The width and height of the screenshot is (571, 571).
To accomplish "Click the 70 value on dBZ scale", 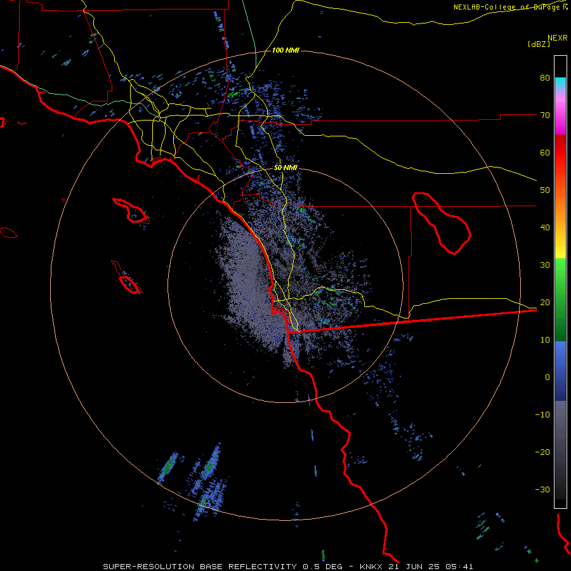I will click(x=545, y=115).
